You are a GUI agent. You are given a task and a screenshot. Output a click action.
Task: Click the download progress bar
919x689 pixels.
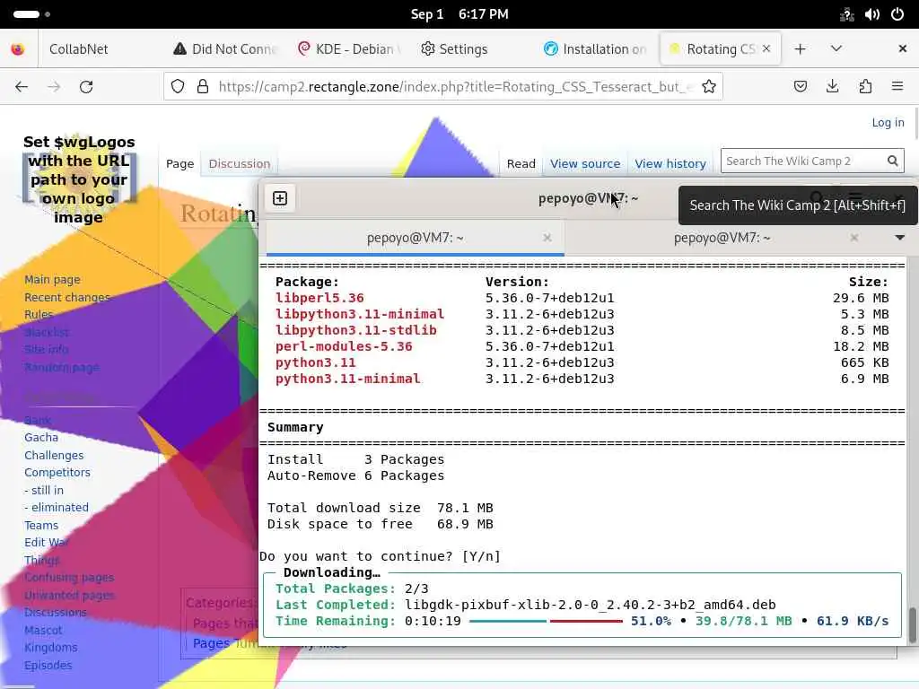(x=546, y=621)
